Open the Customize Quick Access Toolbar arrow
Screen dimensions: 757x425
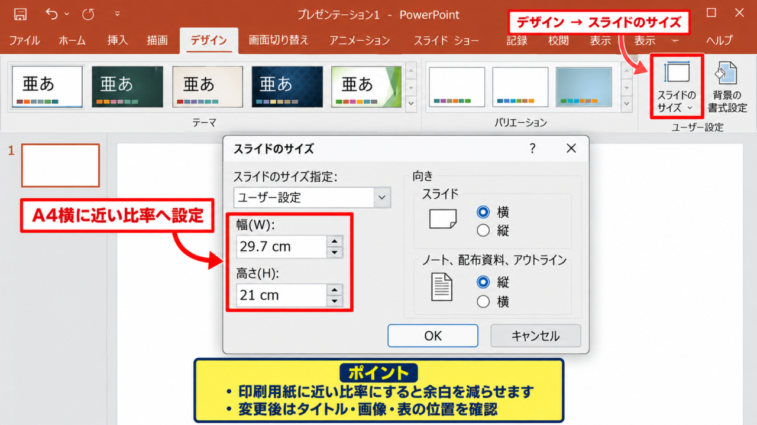click(117, 14)
